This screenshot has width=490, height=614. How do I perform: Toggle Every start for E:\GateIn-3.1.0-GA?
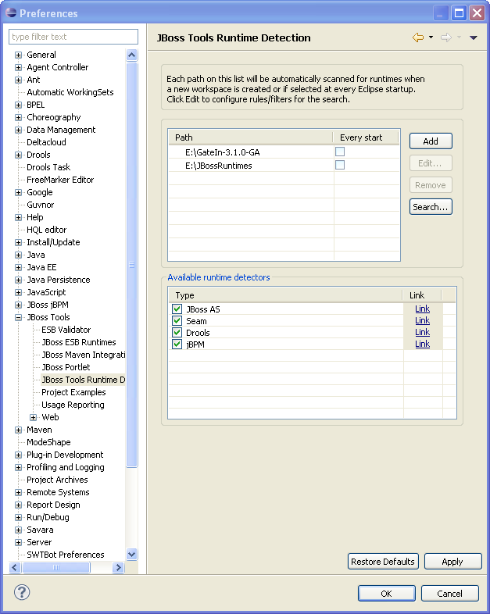[x=340, y=152]
